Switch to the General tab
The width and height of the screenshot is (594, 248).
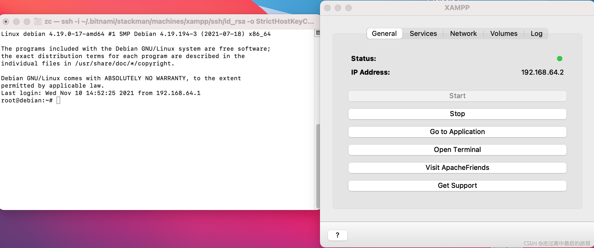(x=384, y=34)
